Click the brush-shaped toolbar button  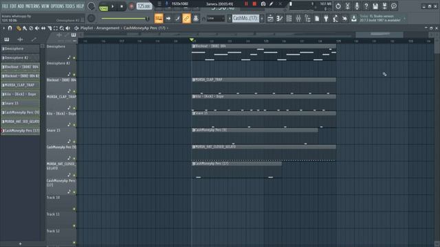[177, 19]
